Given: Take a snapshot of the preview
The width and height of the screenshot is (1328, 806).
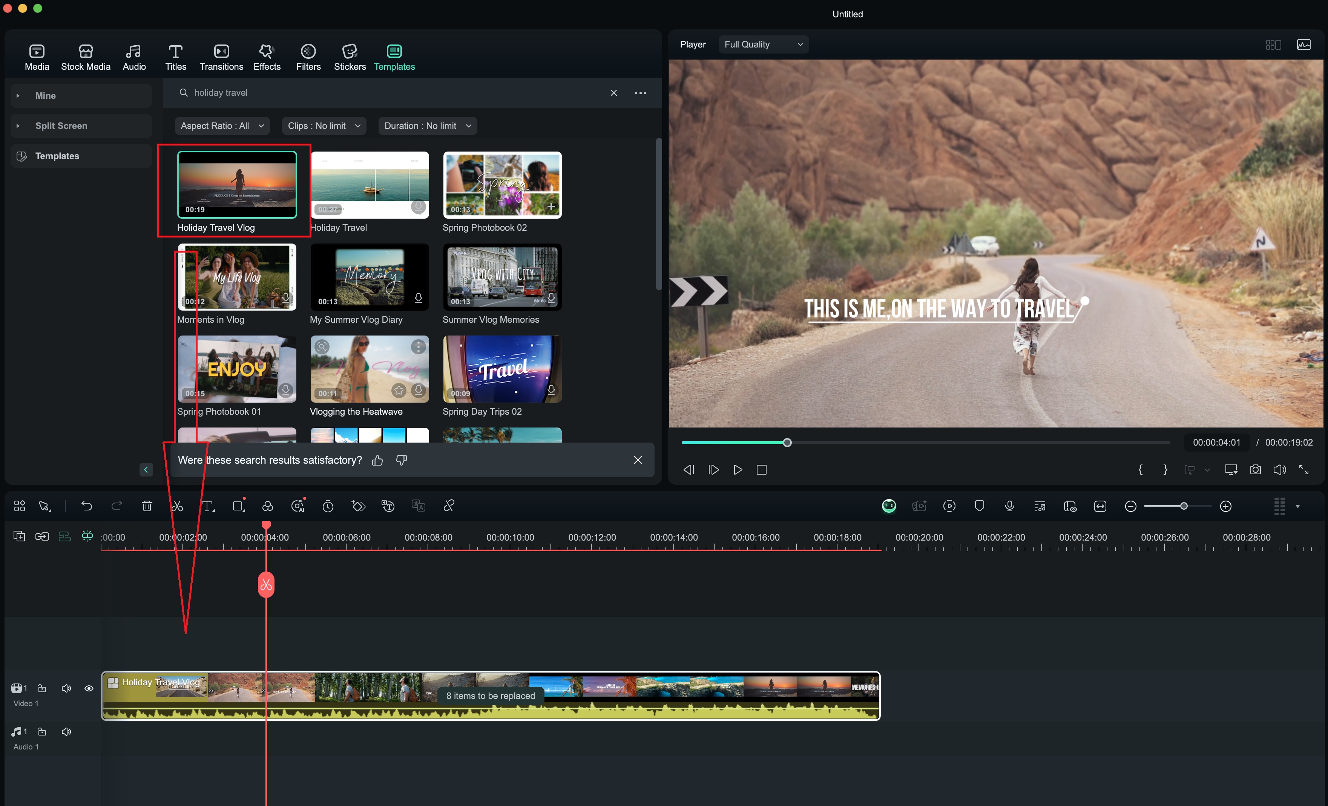Looking at the screenshot, I should point(1255,470).
